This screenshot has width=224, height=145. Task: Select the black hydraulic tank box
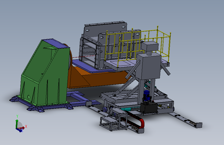pos(149,108)
